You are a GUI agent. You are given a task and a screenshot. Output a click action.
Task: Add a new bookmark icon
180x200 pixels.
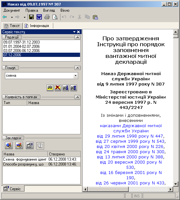pyautogui.click(x=9, y=146)
